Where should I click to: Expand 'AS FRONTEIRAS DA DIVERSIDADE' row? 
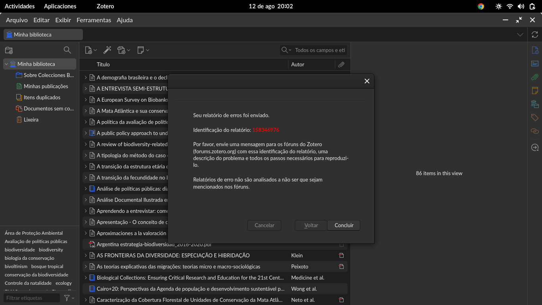[x=86, y=255]
